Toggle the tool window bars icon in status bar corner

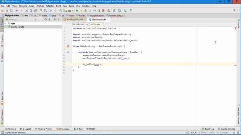point(3,132)
